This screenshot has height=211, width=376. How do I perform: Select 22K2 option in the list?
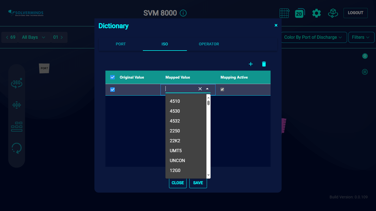186,141
